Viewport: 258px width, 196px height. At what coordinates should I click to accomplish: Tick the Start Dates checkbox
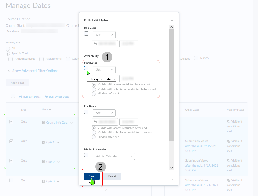86,68
